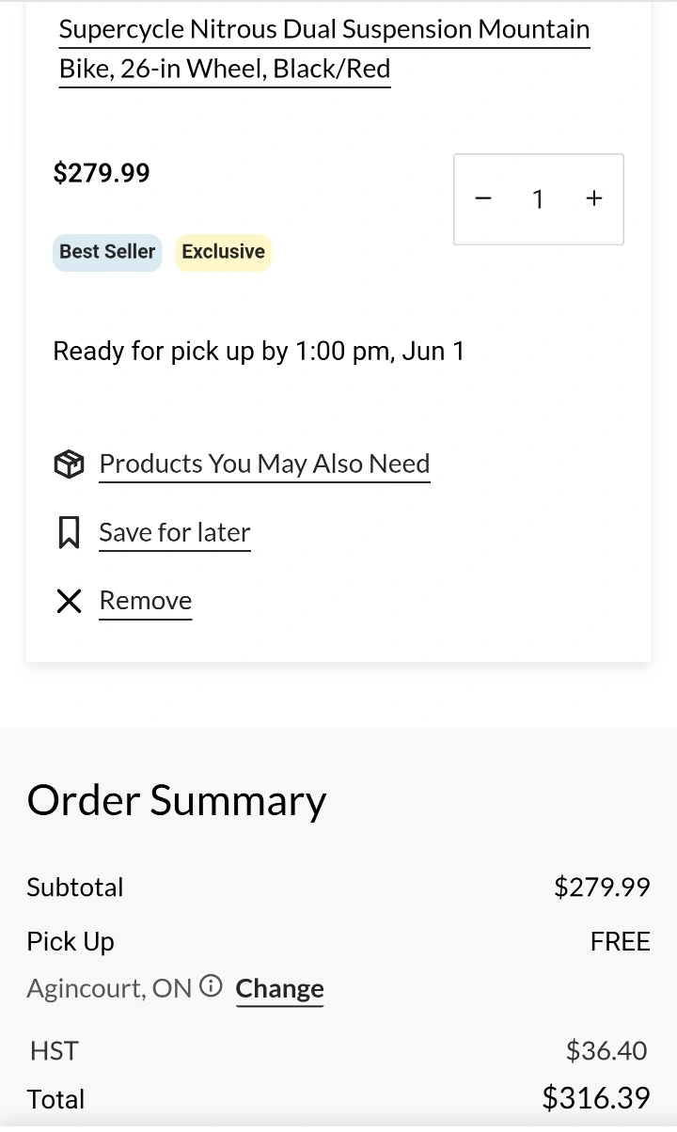Click the bookmark icon for Save for later
This screenshot has width=677, height=1132.
tap(69, 532)
